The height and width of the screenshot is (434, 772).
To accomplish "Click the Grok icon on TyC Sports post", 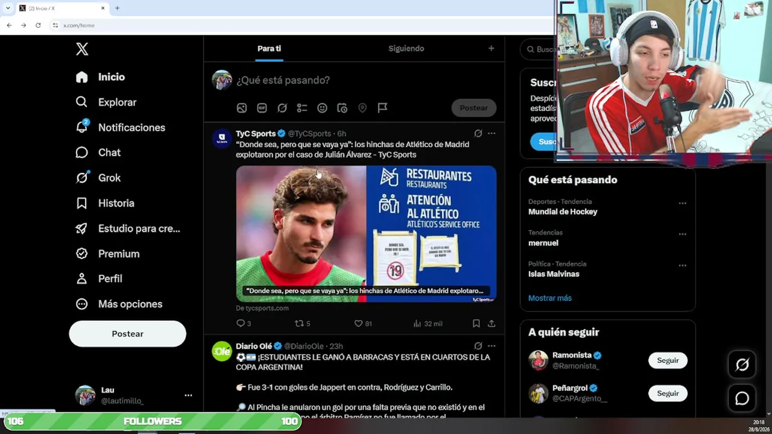I will (478, 134).
